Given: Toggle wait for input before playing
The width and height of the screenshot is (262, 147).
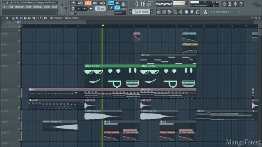Looking at the screenshot, I should click(x=80, y=3).
